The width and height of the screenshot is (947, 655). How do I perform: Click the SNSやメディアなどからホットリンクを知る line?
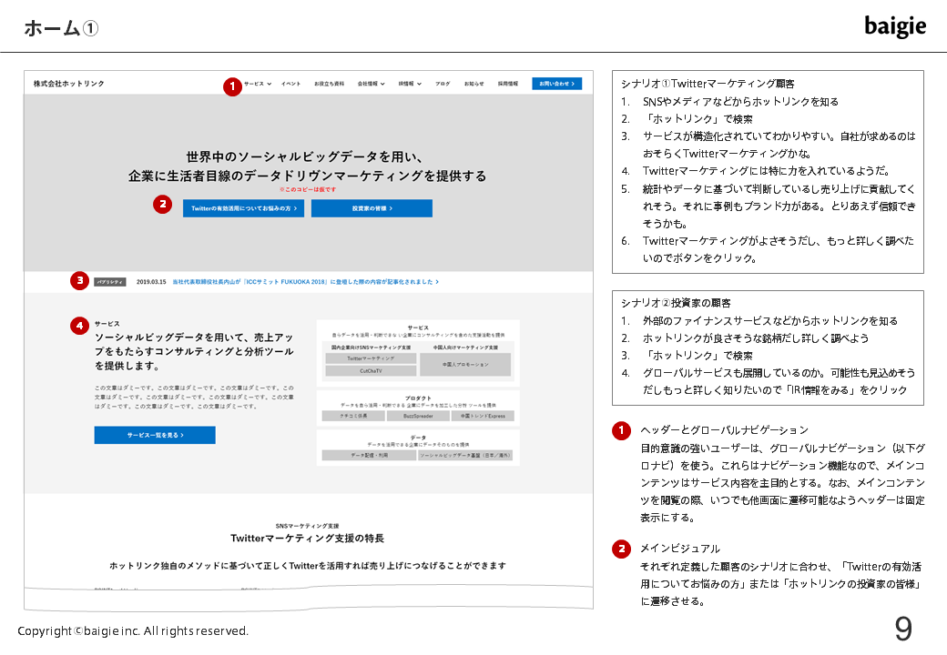(x=740, y=101)
